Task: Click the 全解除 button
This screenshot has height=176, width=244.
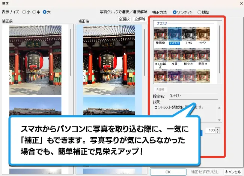Action: coord(140,19)
